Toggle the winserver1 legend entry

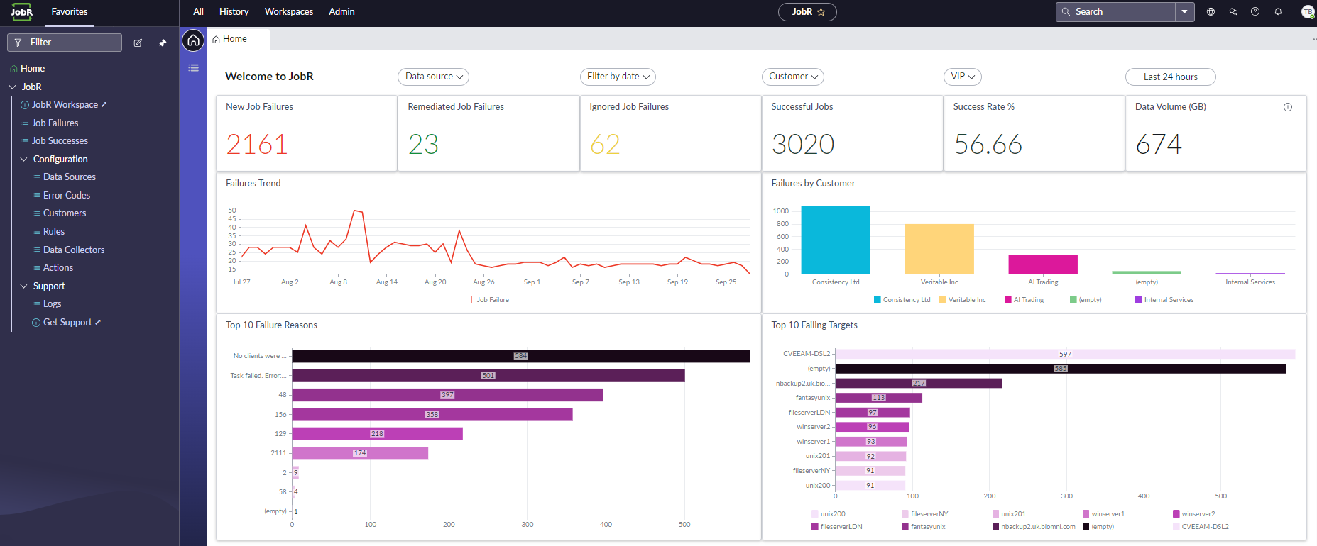(1103, 514)
